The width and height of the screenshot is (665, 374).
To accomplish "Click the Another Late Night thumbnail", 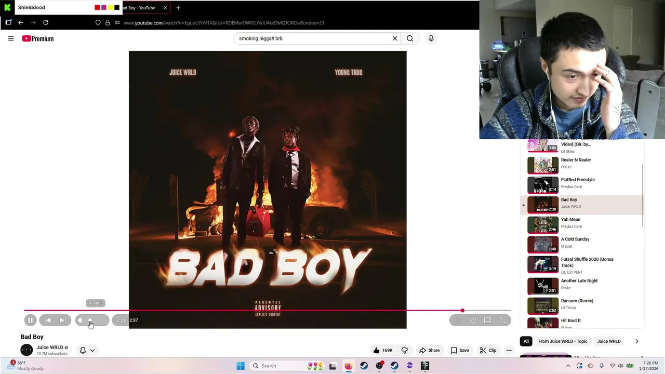I will [543, 286].
